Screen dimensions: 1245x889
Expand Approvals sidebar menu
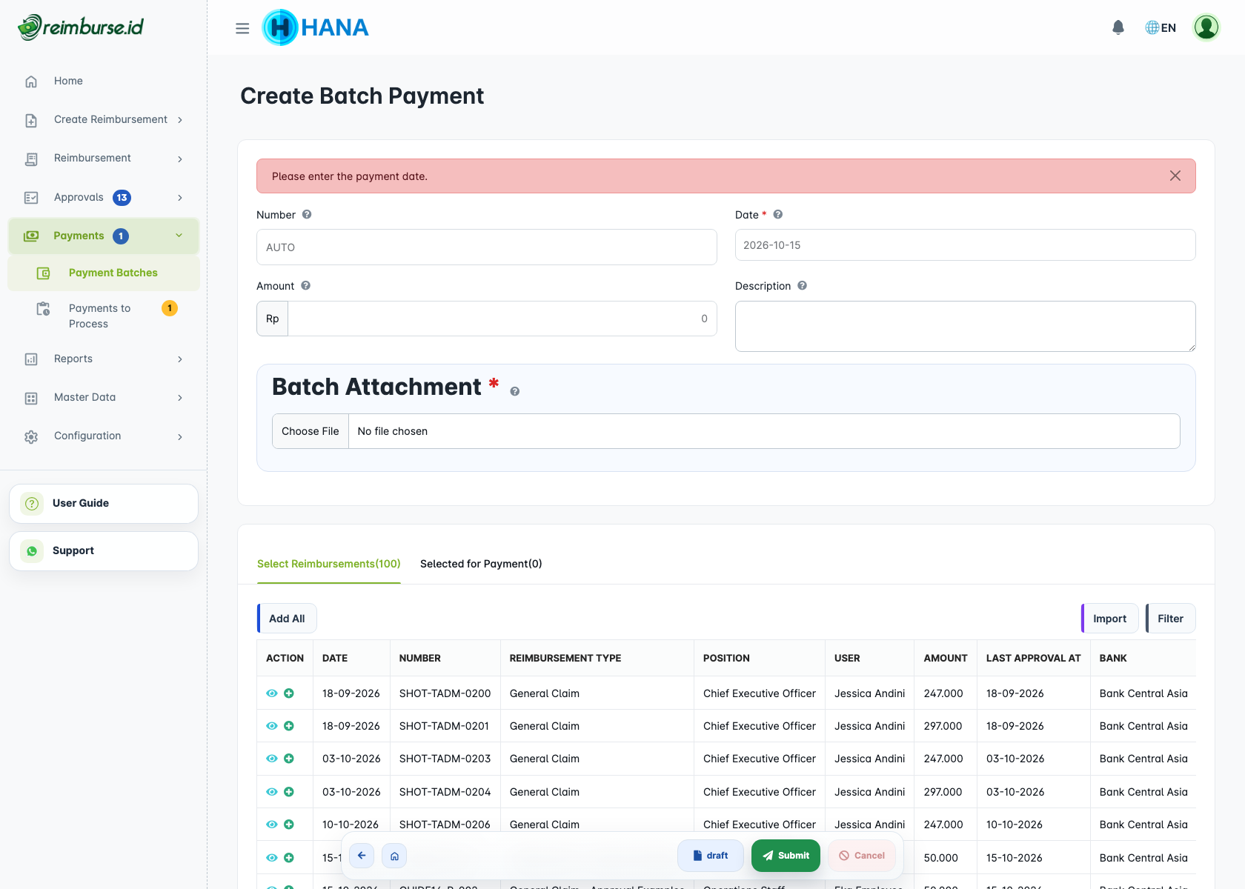(x=104, y=197)
